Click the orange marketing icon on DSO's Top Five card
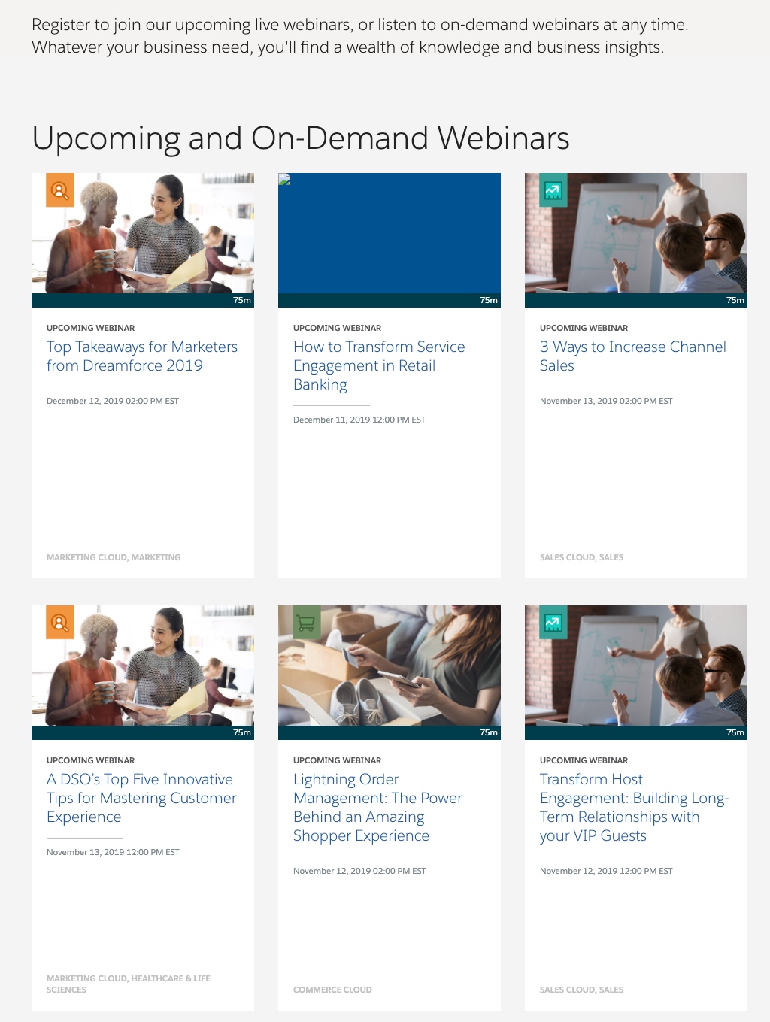 [x=60, y=623]
